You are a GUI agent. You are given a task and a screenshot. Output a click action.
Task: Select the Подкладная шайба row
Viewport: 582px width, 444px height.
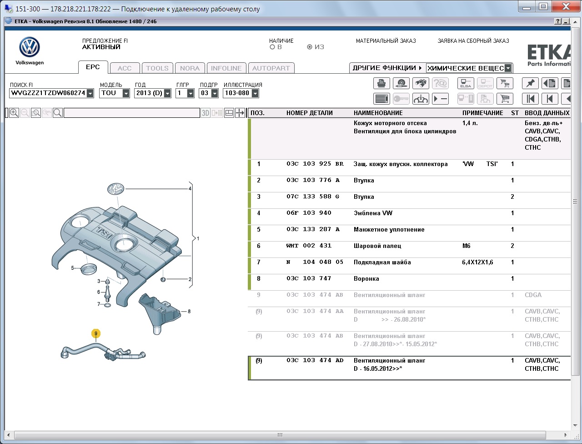point(409,266)
